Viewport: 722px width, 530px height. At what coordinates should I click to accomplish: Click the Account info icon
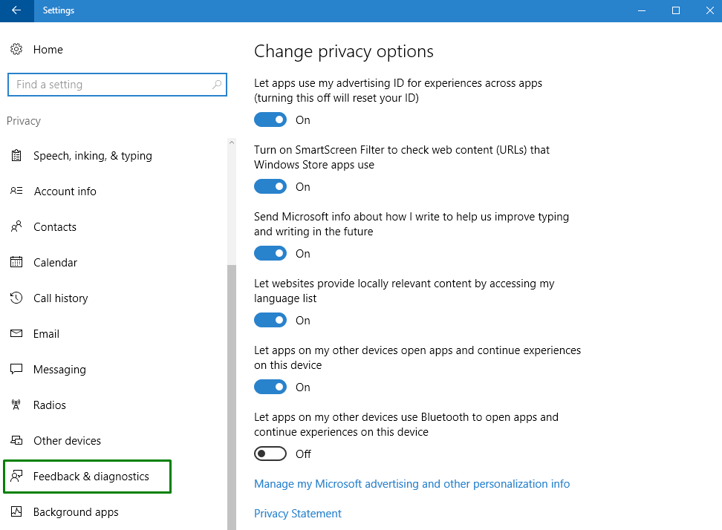tap(16, 192)
